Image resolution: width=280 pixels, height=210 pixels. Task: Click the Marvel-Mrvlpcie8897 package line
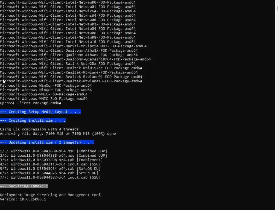tap(73, 46)
